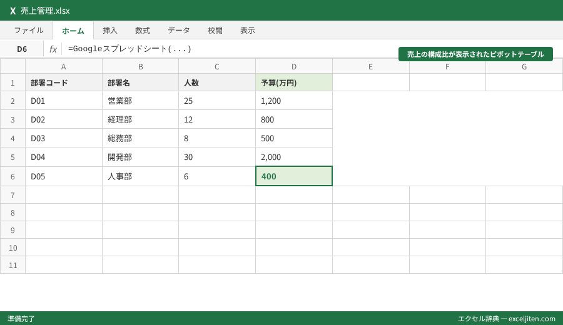Click the エクセル辞典 exceljiten.com label
The height and width of the screenshot is (325, 563).
pyautogui.click(x=507, y=319)
